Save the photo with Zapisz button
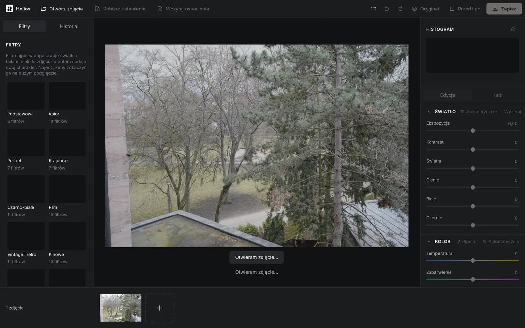This screenshot has width=525, height=328. (504, 9)
